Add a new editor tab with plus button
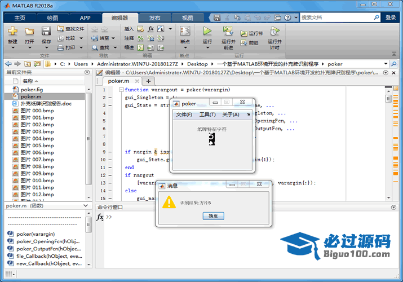 click(x=148, y=81)
